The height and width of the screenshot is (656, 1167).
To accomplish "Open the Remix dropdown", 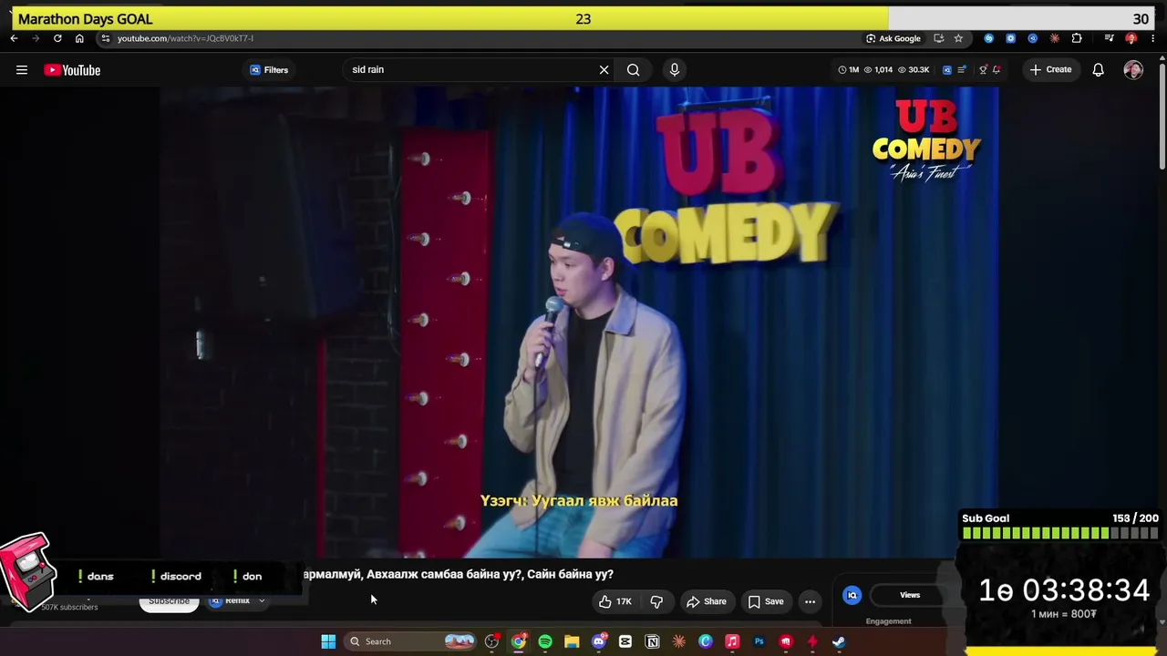I will [237, 601].
